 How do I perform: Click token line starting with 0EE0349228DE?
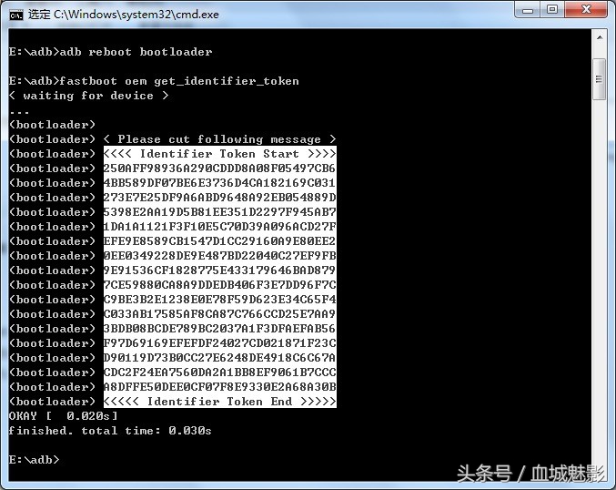(x=220, y=256)
